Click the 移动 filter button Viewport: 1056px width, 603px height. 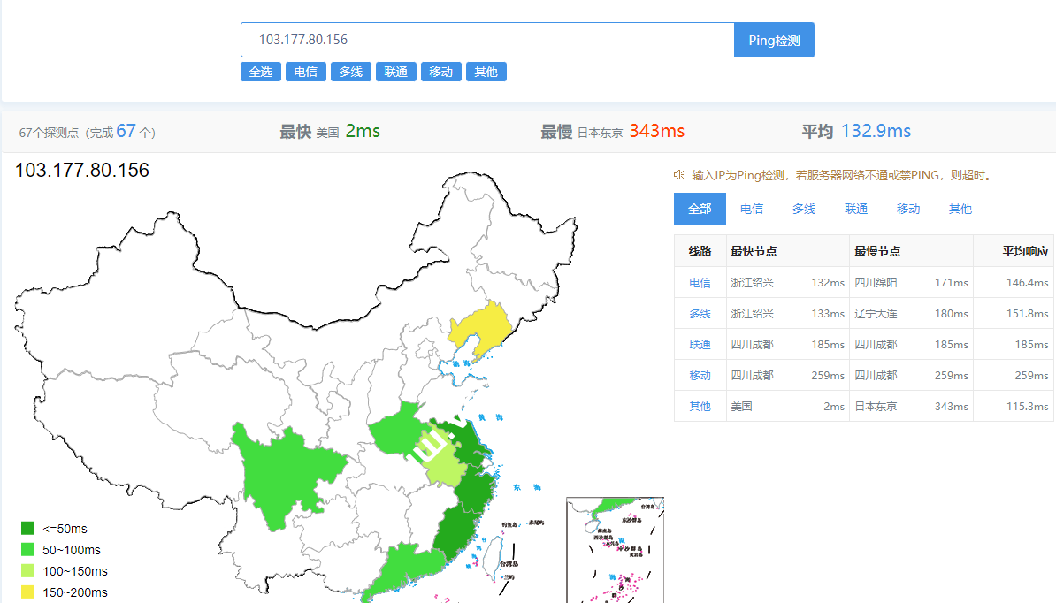440,72
